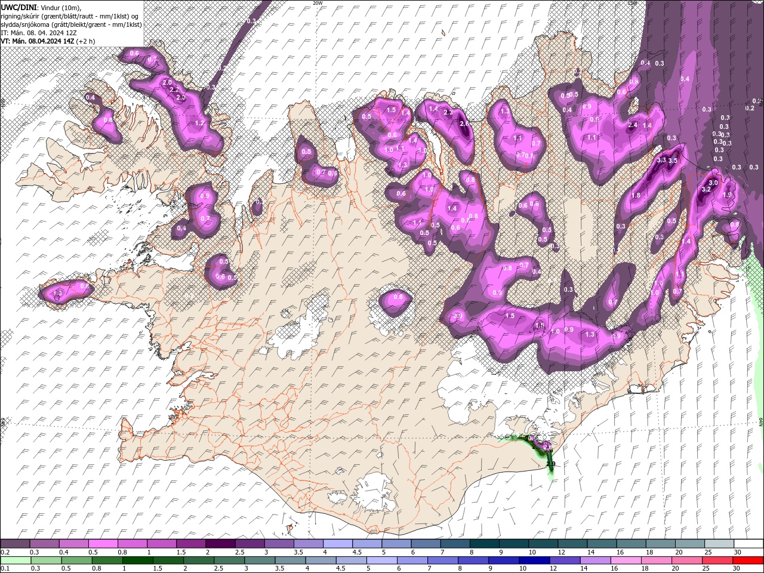Click the UWC/DINI title text
764x573 pixels.
tap(20, 7)
